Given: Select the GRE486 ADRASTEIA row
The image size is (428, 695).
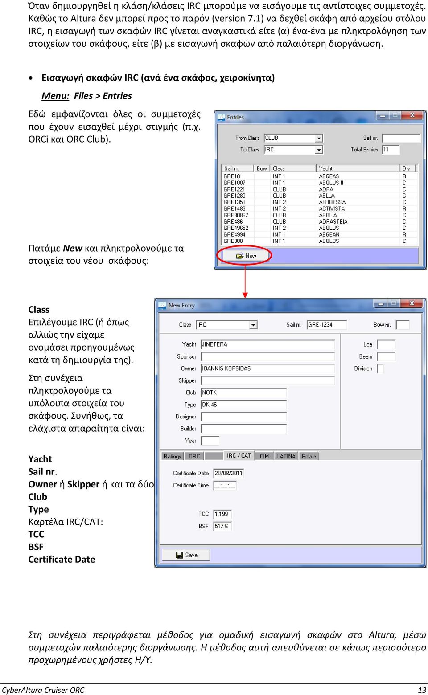Looking at the screenshot, I should coord(319,221).
